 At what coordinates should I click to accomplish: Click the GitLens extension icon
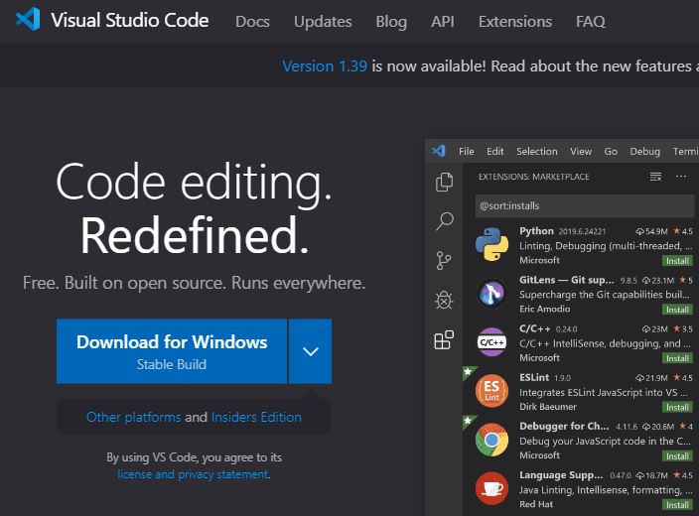click(x=491, y=293)
